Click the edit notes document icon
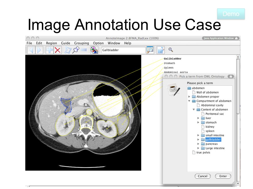The image size is (253, 189). coord(160,50)
